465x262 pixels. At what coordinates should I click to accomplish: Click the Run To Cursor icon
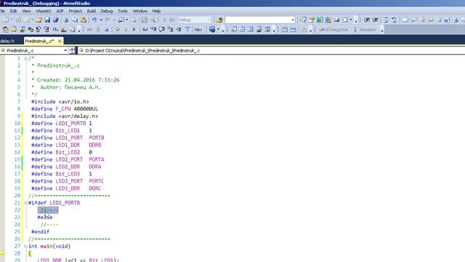click(179, 29)
